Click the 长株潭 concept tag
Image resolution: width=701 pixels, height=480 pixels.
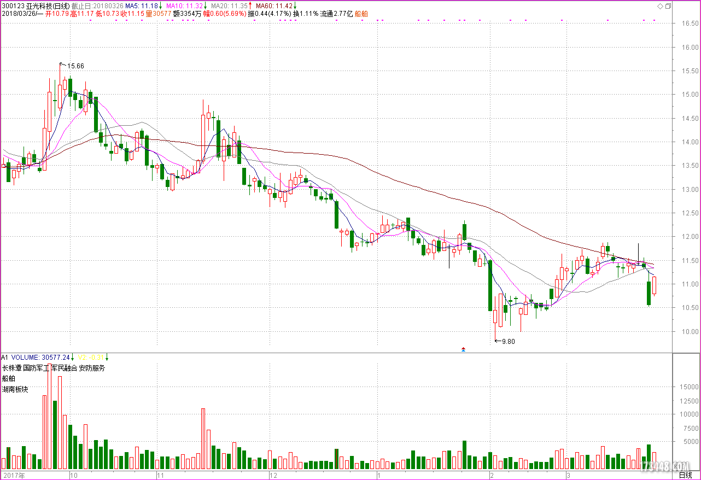(11, 368)
